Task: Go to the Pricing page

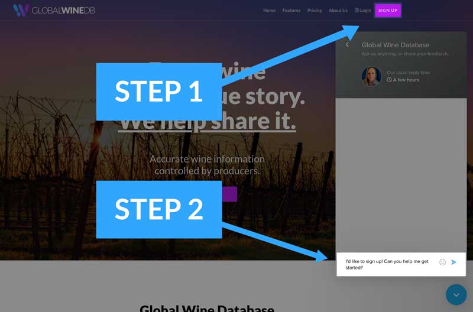Action: (x=315, y=10)
